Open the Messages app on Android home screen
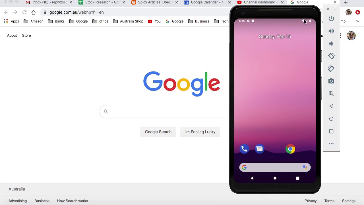This screenshot has width=364, height=205. [259, 149]
